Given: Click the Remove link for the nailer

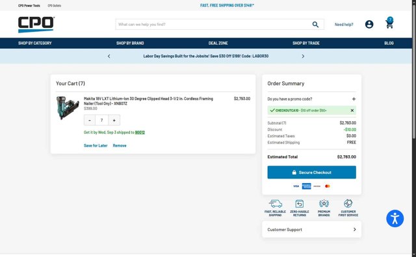Looking at the screenshot, I should [120, 145].
